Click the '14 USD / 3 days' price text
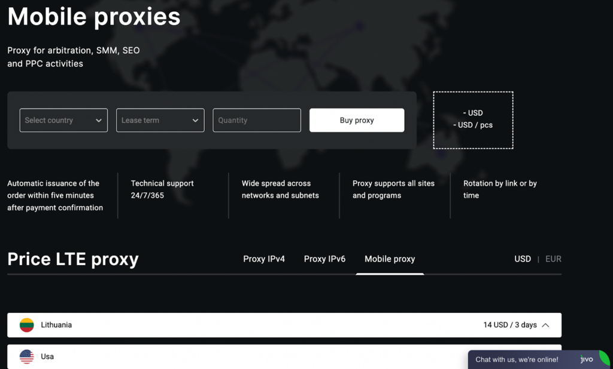613x369 pixels. 510,325
